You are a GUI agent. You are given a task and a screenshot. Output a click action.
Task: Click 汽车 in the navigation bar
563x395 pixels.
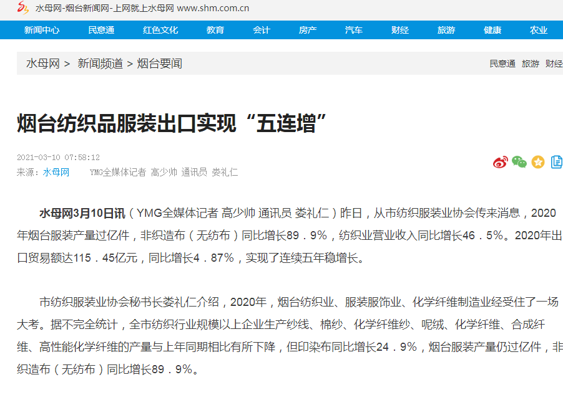coord(354,30)
